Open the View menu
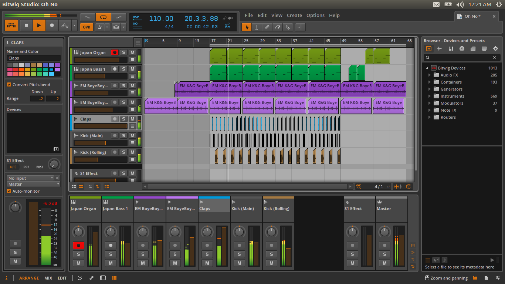Viewport: 505px width, 284px height. [x=277, y=15]
